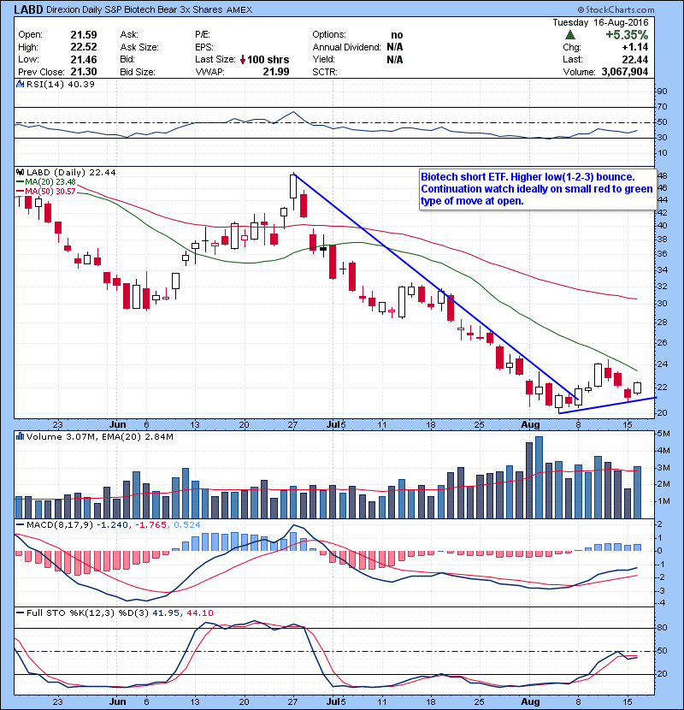Click the 48 label on price axis
The image size is (684, 710).
pos(662,175)
